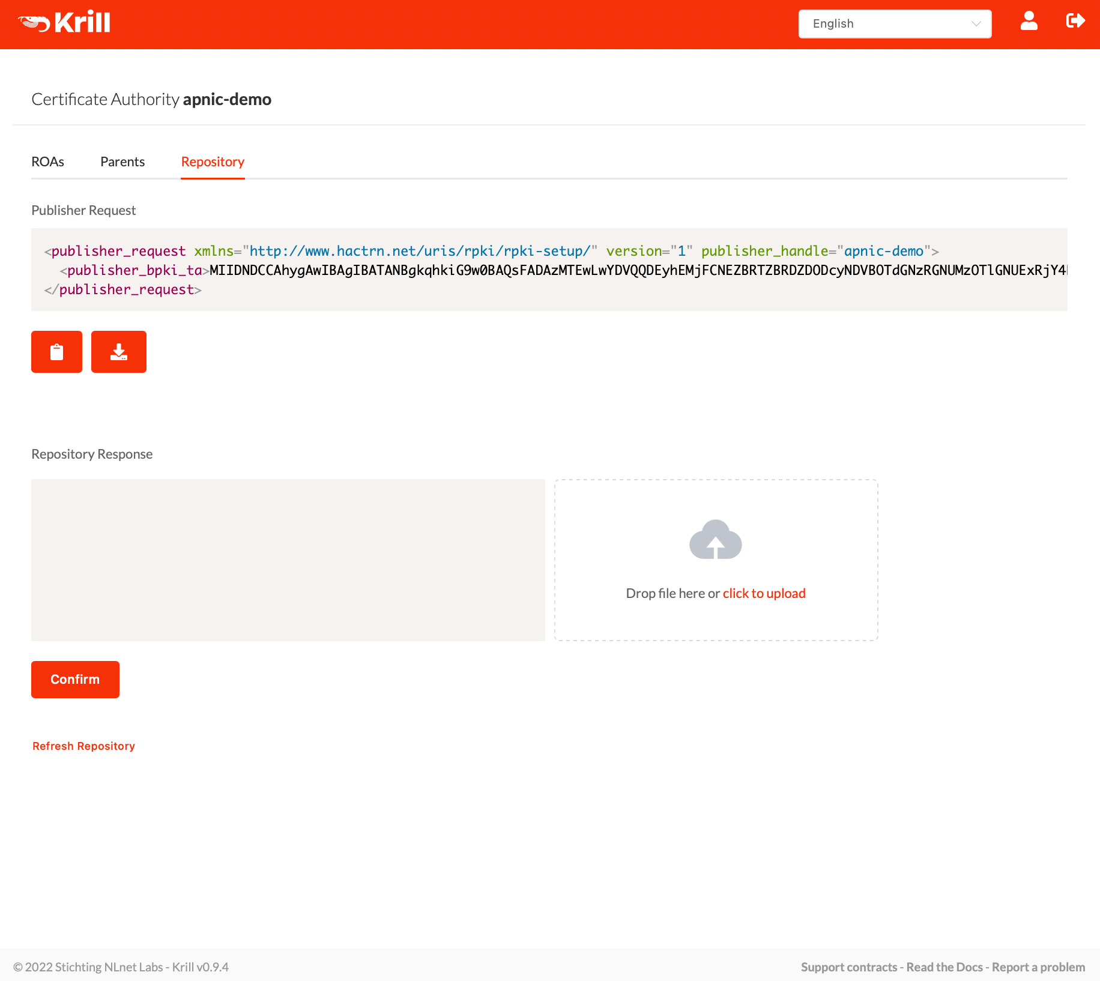Switch to the Parents tab
Screen dimensions: 1100x981
pos(122,162)
